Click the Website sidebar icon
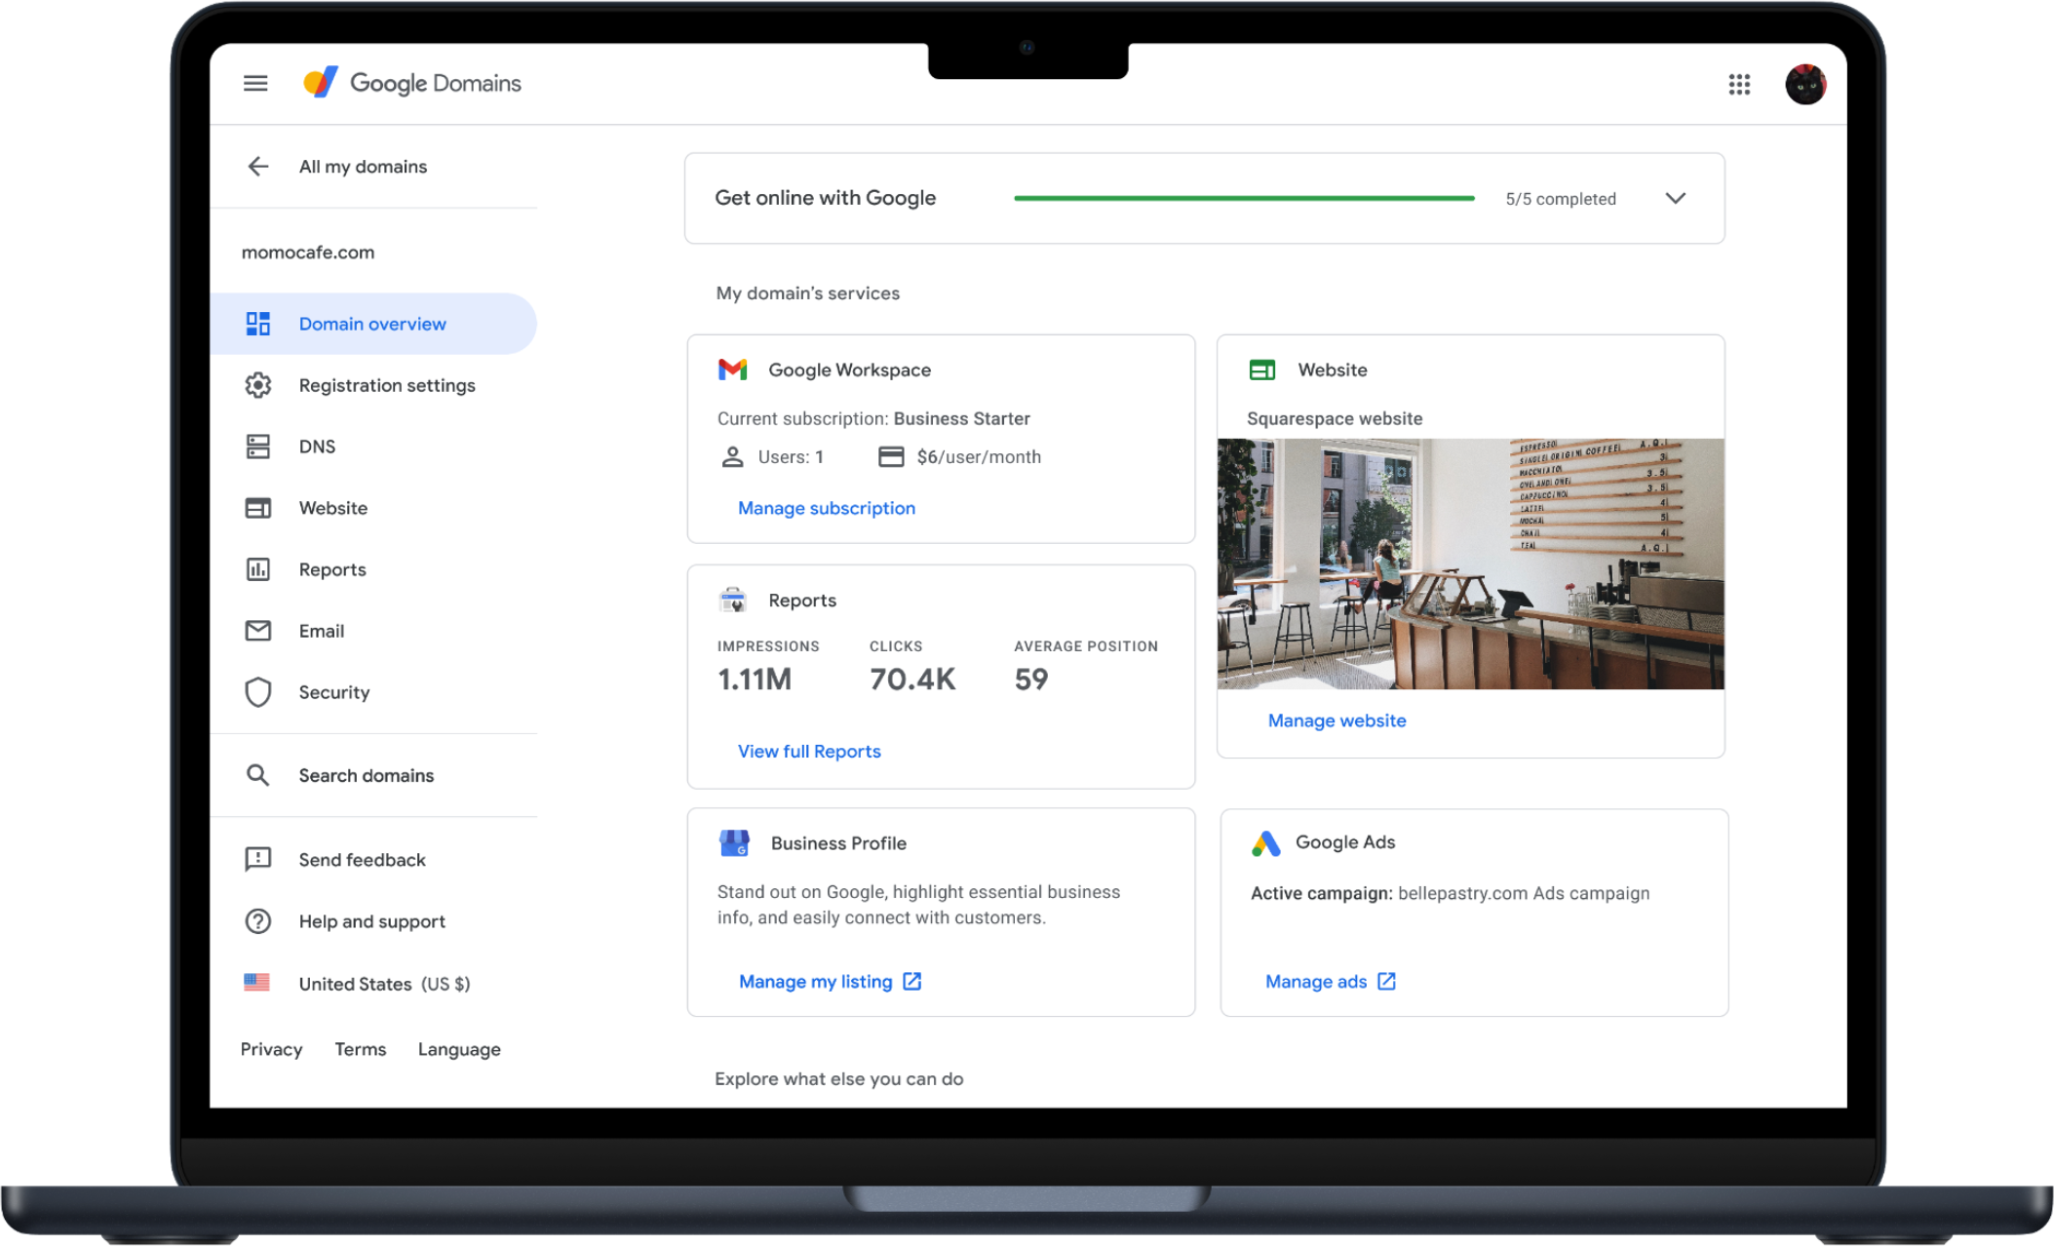 (257, 508)
